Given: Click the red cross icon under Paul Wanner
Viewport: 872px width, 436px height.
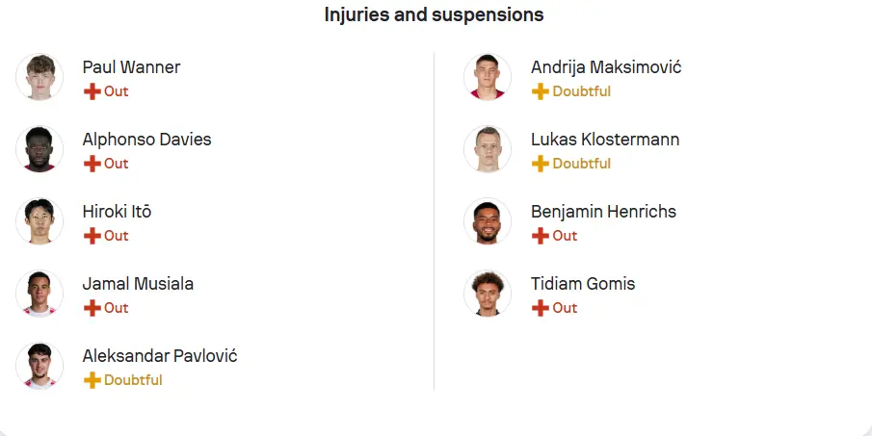Looking at the screenshot, I should click(x=92, y=91).
